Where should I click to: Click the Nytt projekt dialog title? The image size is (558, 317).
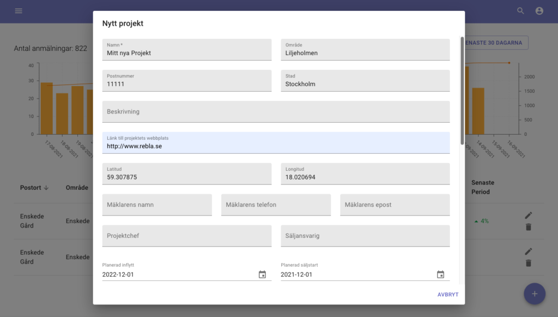point(123,23)
